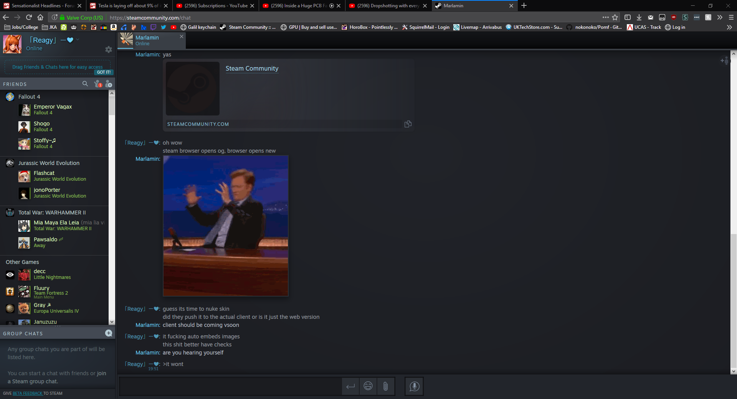Image resolution: width=737 pixels, height=399 pixels.
Task: Bookmark this page star icon
Action: [615, 17]
